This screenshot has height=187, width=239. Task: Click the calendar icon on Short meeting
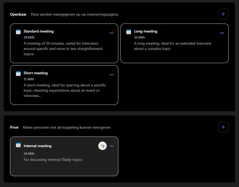[18, 73]
